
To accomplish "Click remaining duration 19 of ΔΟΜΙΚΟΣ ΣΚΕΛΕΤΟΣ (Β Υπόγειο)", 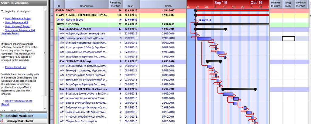I will pos(120,89).
